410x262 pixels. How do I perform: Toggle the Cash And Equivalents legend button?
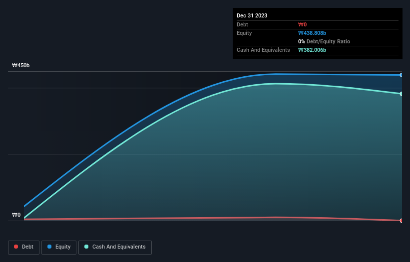tap(115, 247)
